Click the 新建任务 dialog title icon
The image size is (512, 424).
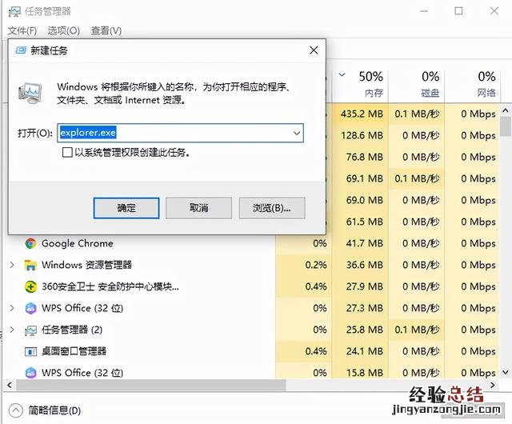click(21, 50)
